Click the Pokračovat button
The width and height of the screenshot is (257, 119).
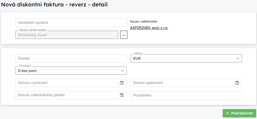point(239,113)
